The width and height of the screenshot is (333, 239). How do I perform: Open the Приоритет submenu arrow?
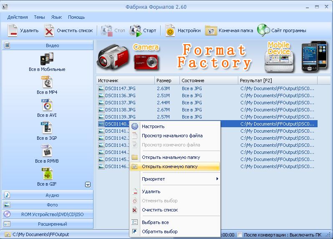(x=217, y=179)
